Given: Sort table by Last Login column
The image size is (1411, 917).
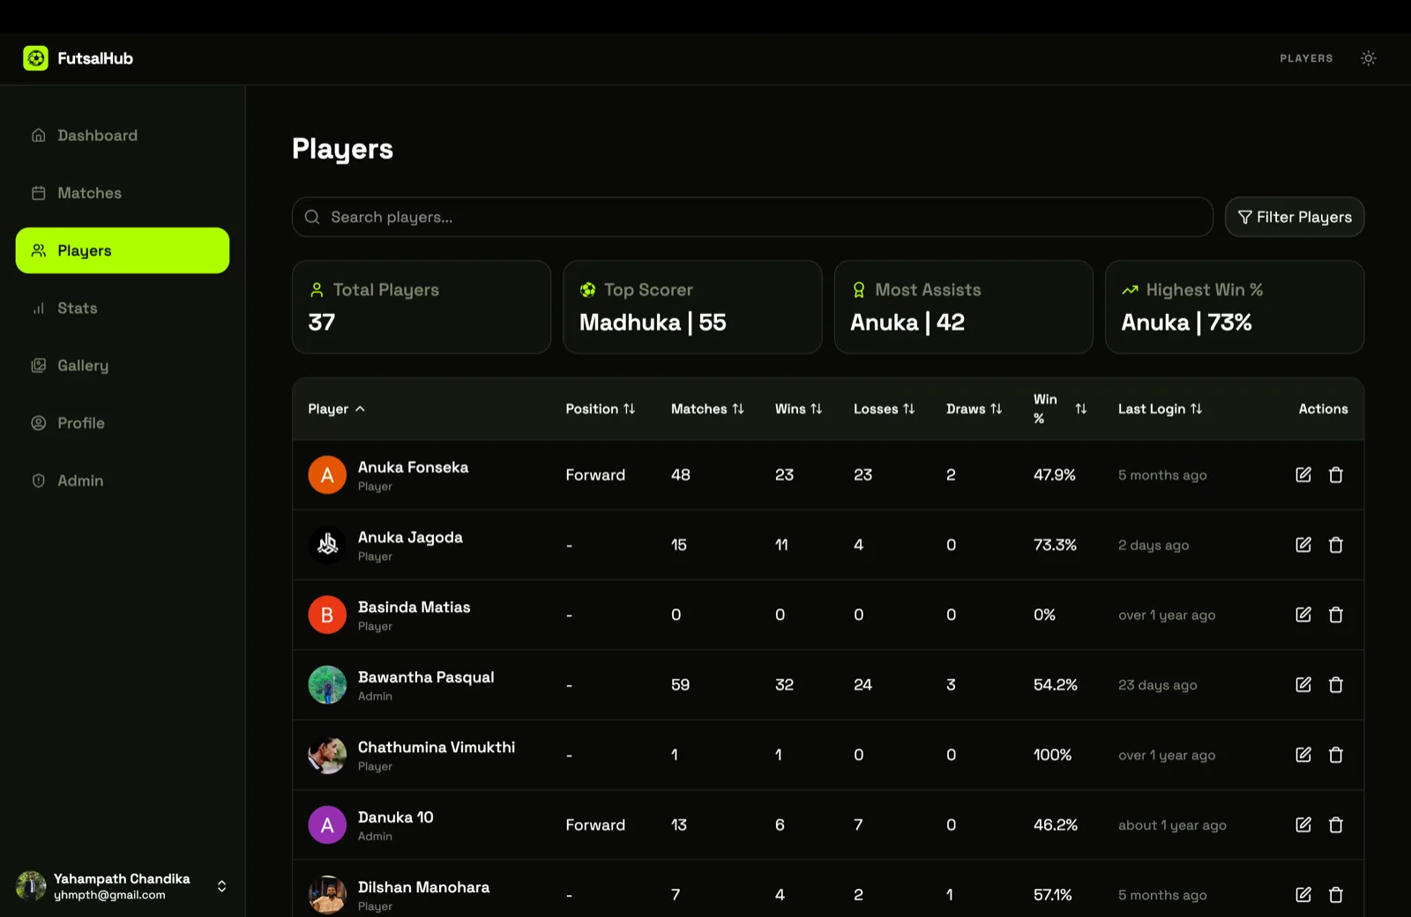Looking at the screenshot, I should click(1160, 409).
